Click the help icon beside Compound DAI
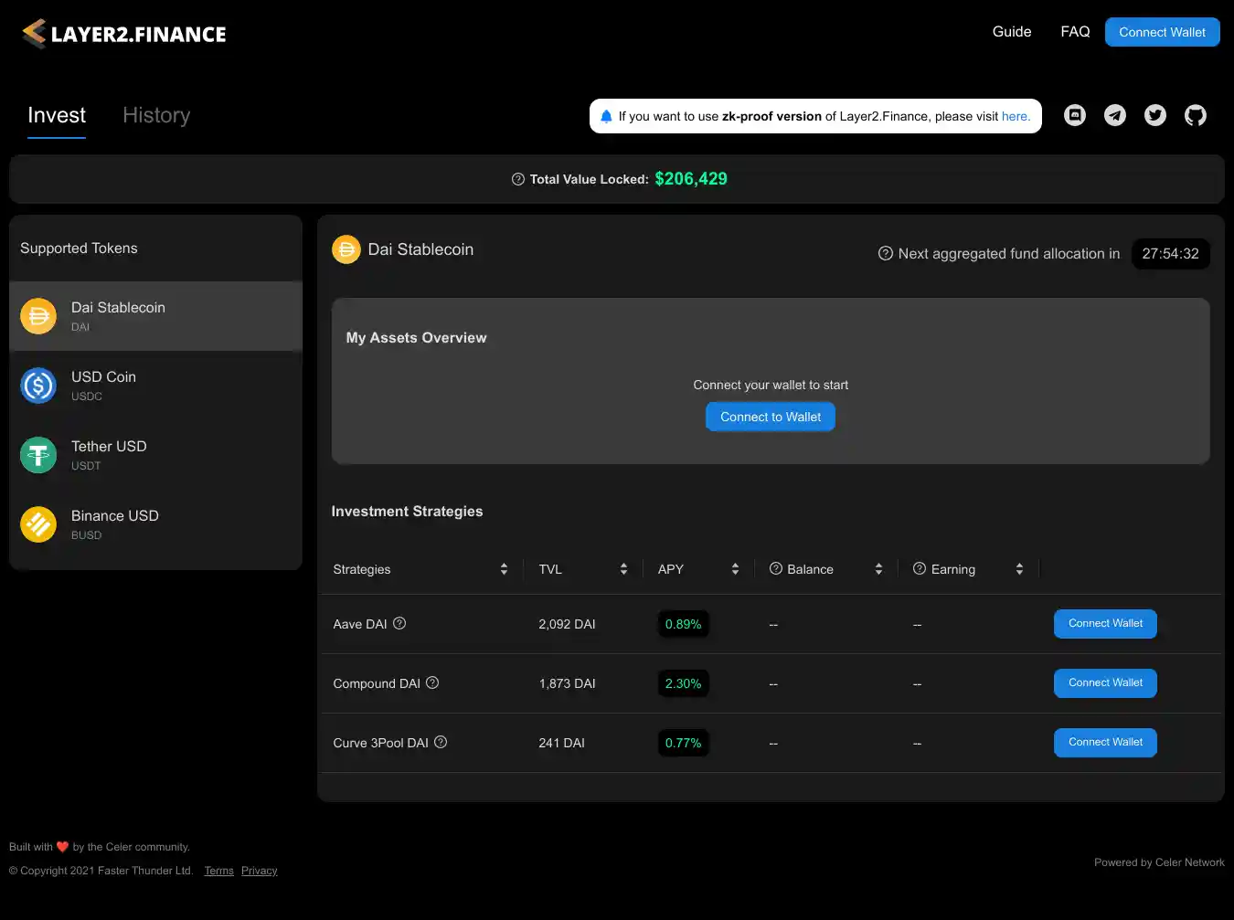Viewport: 1234px width, 920px height. (x=432, y=682)
